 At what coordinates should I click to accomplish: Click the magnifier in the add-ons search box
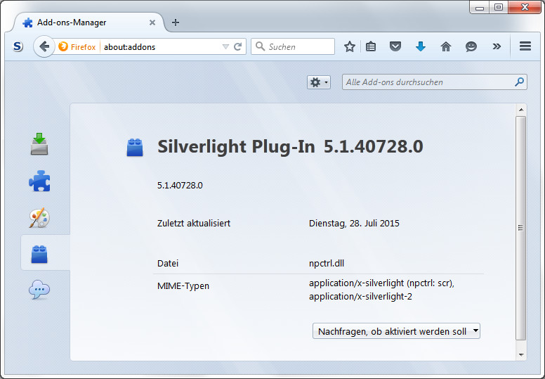(x=519, y=82)
